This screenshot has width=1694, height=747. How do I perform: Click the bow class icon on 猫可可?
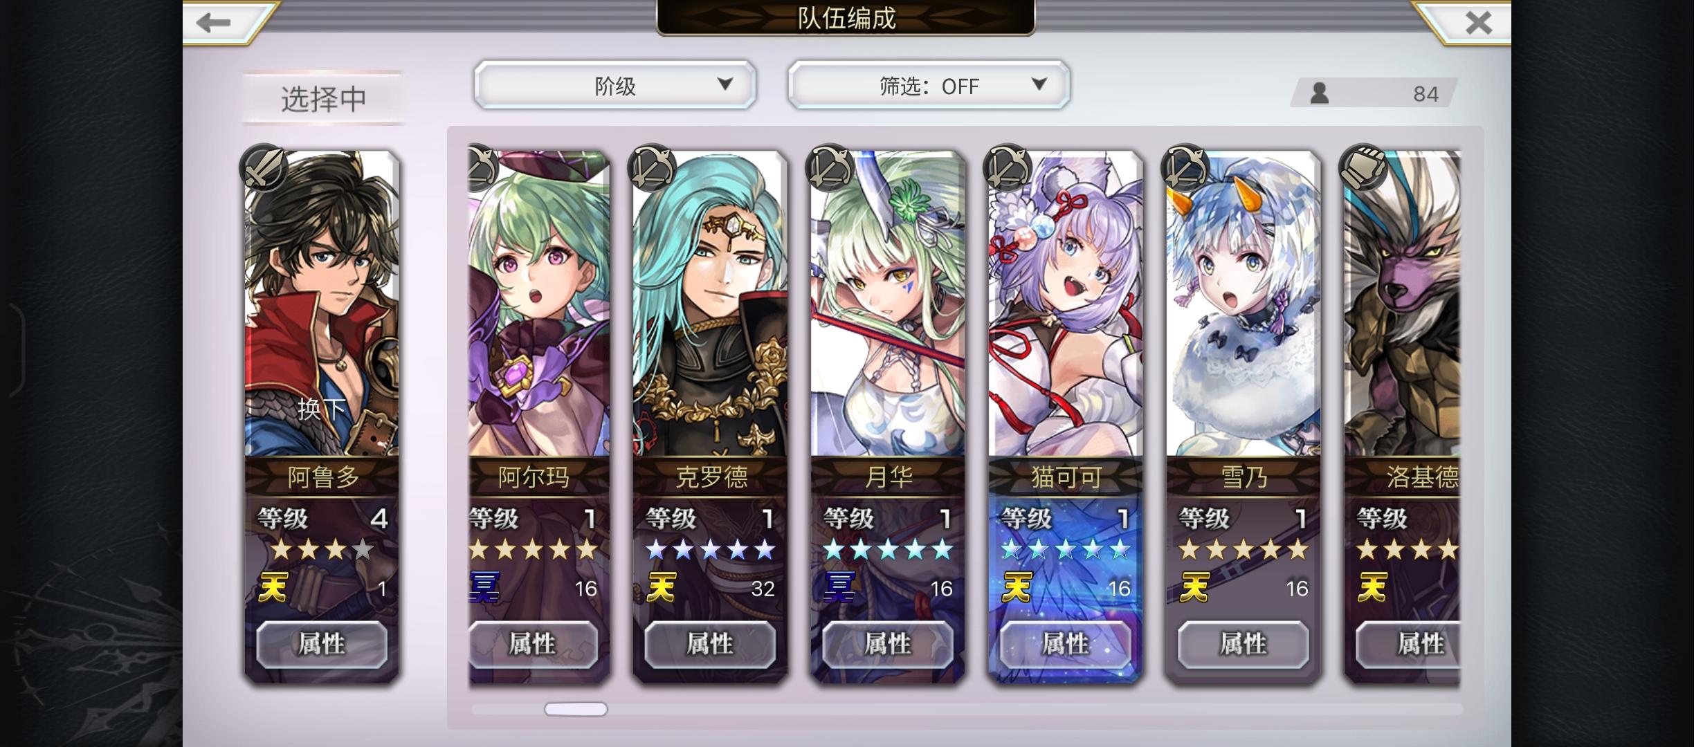coord(1008,168)
